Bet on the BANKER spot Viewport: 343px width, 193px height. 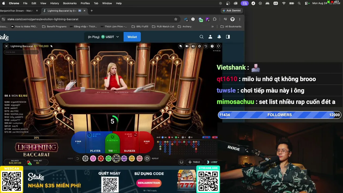[130, 142]
